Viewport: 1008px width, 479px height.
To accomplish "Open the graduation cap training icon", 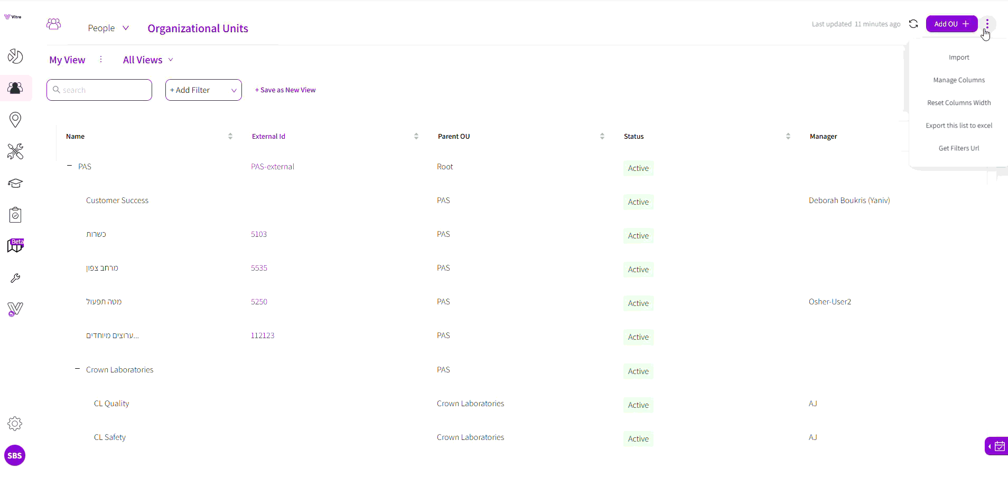I will point(15,183).
